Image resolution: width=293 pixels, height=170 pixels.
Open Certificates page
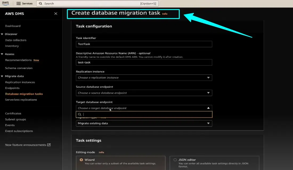(x=13, y=114)
